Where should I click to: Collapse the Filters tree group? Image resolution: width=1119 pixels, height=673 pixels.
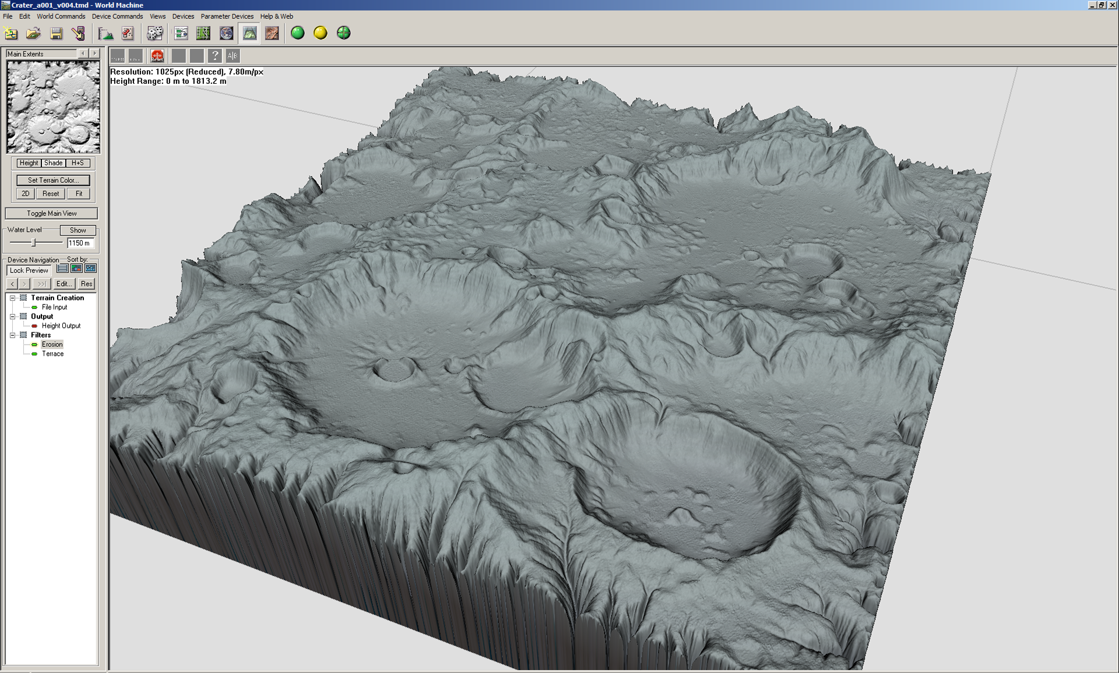click(x=12, y=335)
